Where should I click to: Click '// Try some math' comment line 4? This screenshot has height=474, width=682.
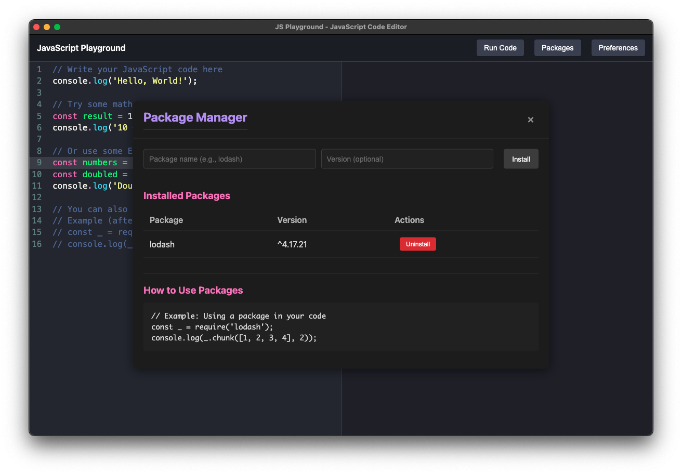click(x=93, y=104)
